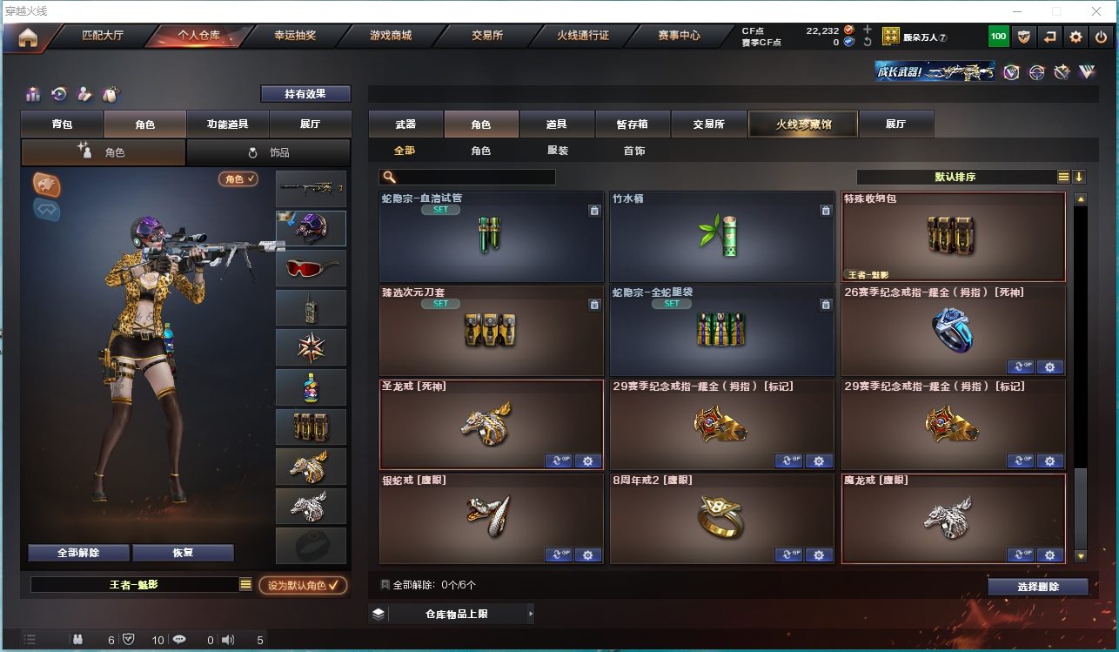Open the character list beside 王者-魅影
This screenshot has width=1119, height=652.
[x=246, y=585]
